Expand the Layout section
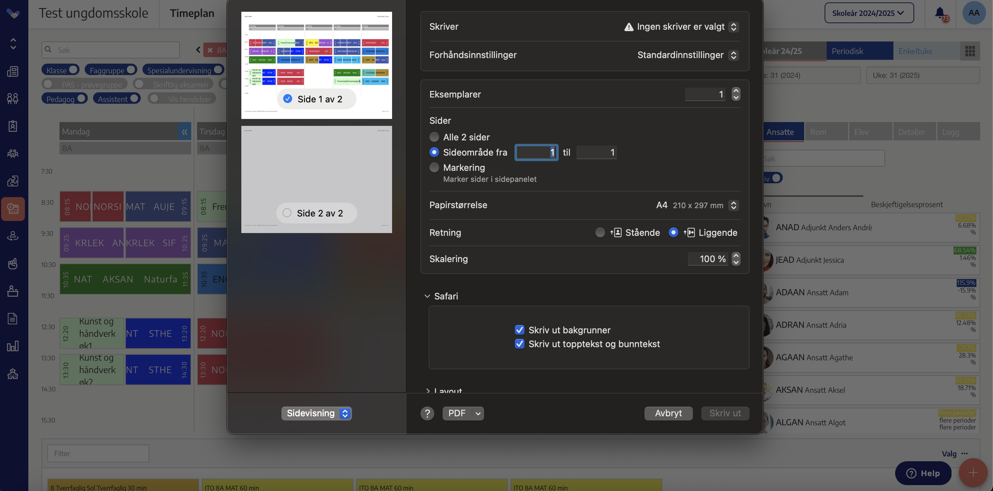This screenshot has width=993, height=491. point(427,390)
